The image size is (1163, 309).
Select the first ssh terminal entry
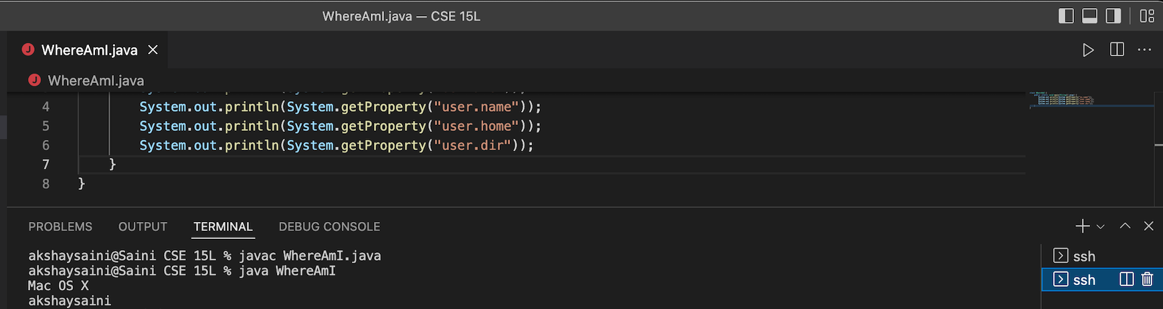click(x=1102, y=256)
